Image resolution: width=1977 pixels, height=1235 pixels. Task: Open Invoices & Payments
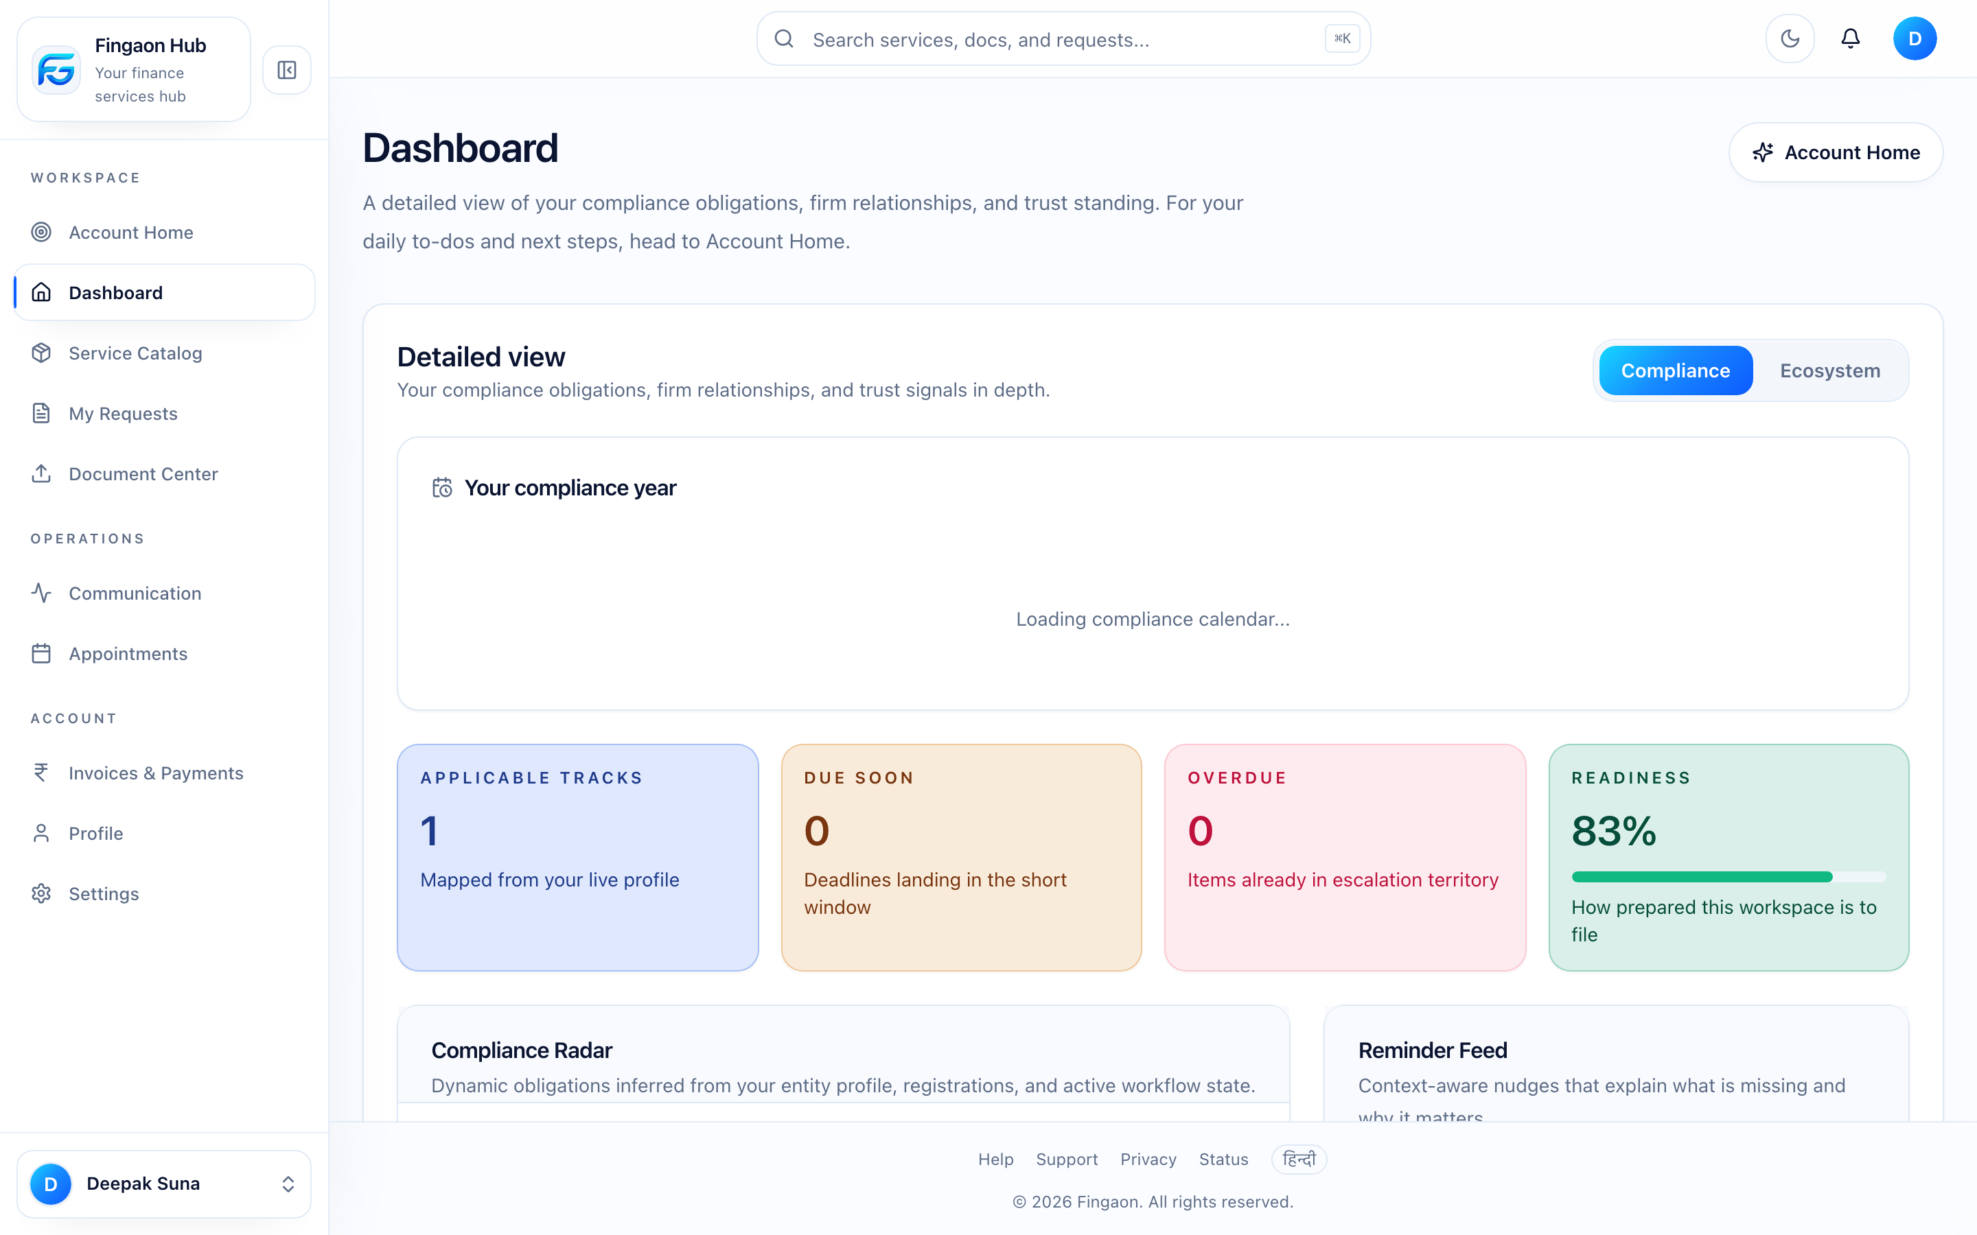tap(164, 773)
